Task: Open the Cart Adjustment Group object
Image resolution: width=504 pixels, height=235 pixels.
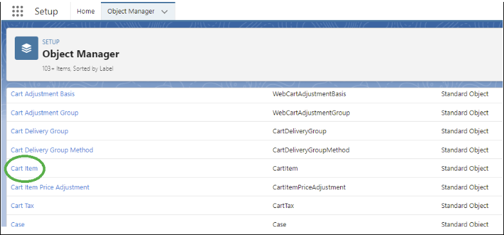Action: [44, 113]
